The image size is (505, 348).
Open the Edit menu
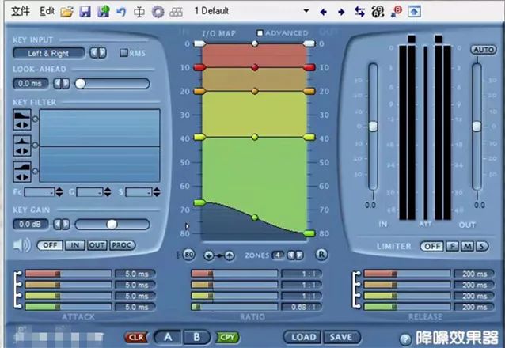pyautogui.click(x=47, y=11)
